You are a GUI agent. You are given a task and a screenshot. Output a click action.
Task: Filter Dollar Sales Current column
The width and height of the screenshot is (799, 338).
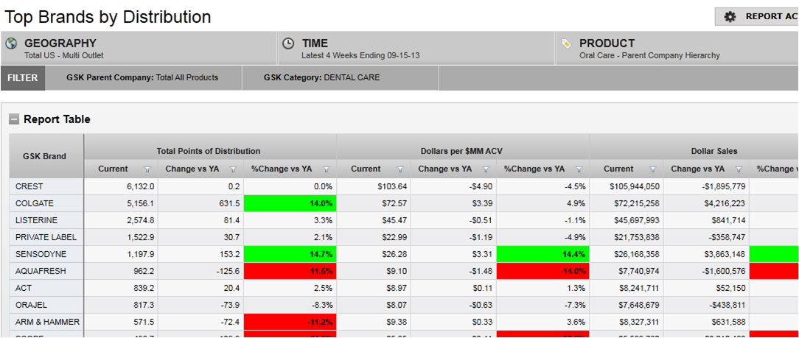click(652, 169)
